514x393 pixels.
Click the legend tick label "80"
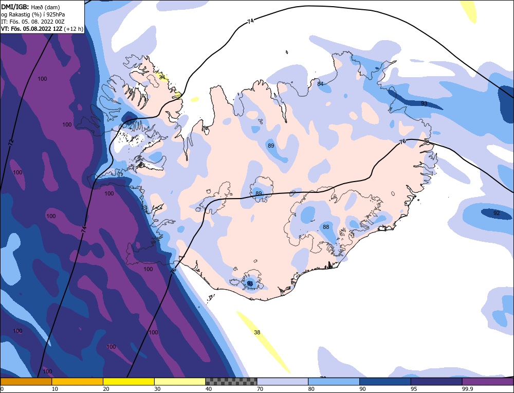pyautogui.click(x=311, y=389)
